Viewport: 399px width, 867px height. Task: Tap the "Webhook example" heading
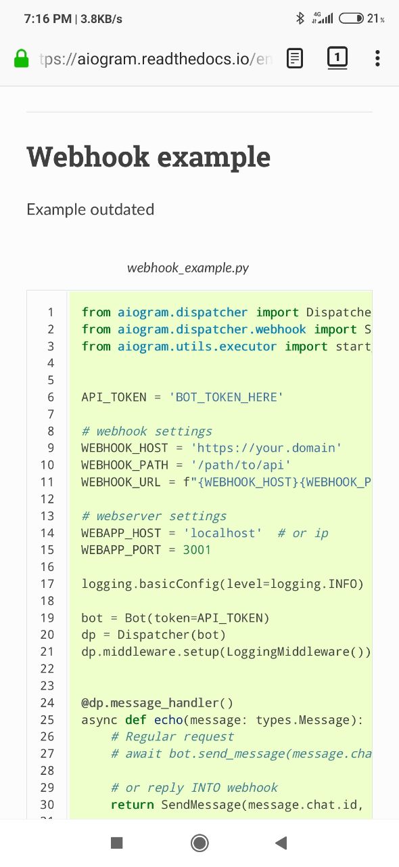[x=149, y=157]
